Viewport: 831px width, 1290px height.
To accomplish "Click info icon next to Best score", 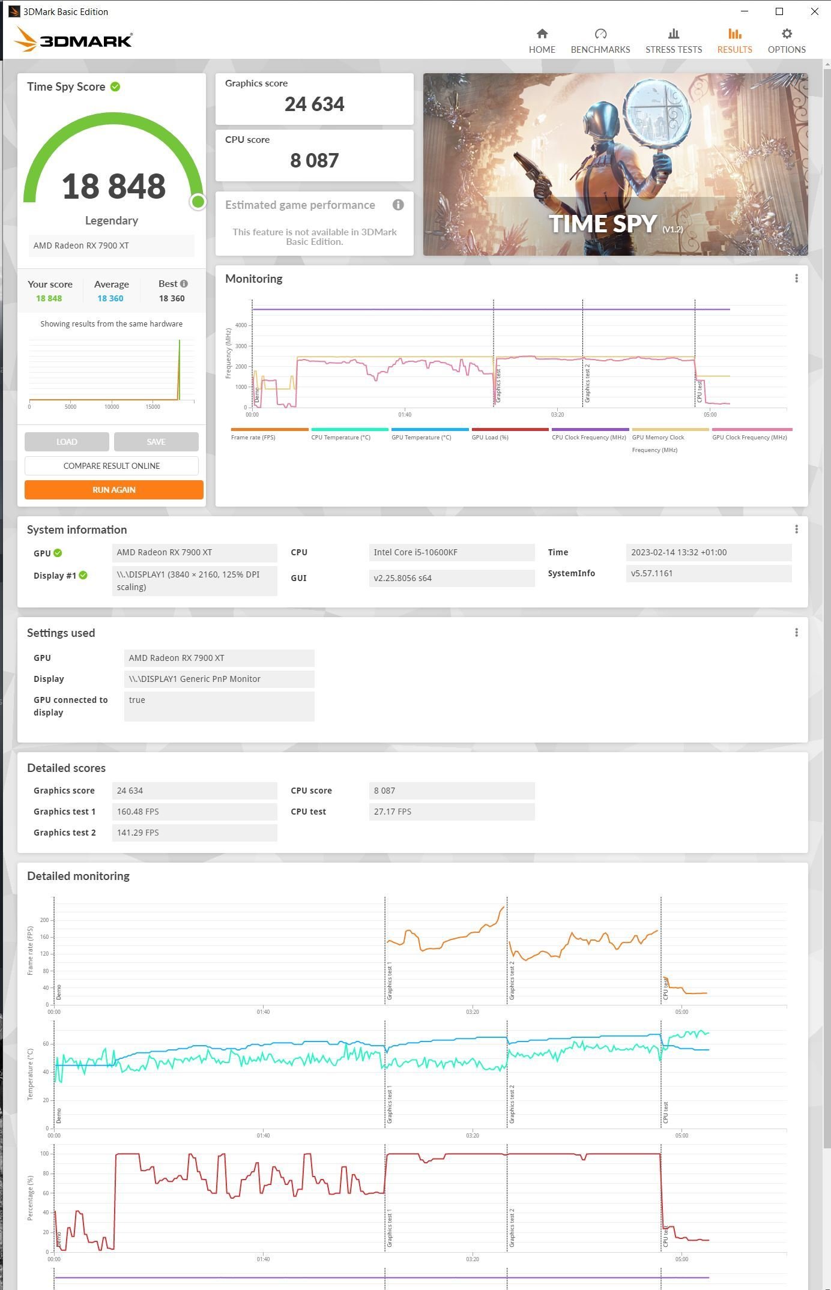I will (x=184, y=284).
